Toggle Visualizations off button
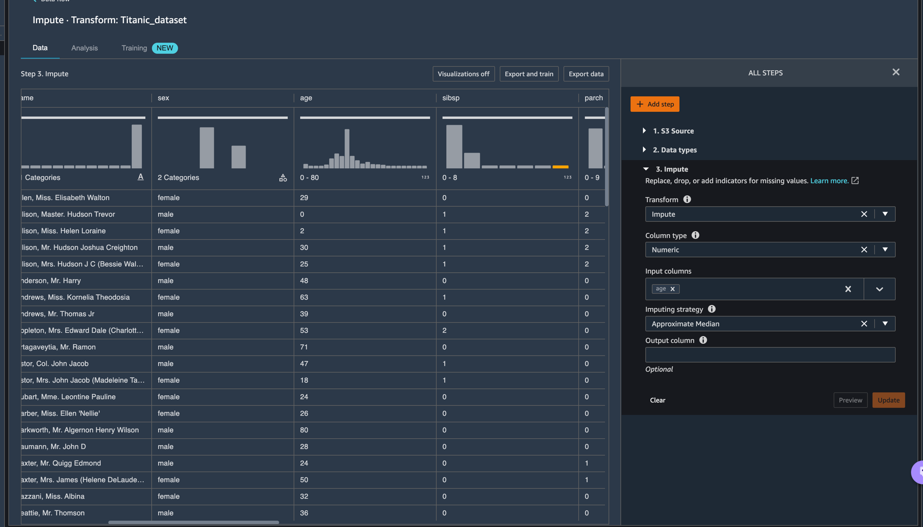This screenshot has width=923, height=527. coord(463,74)
